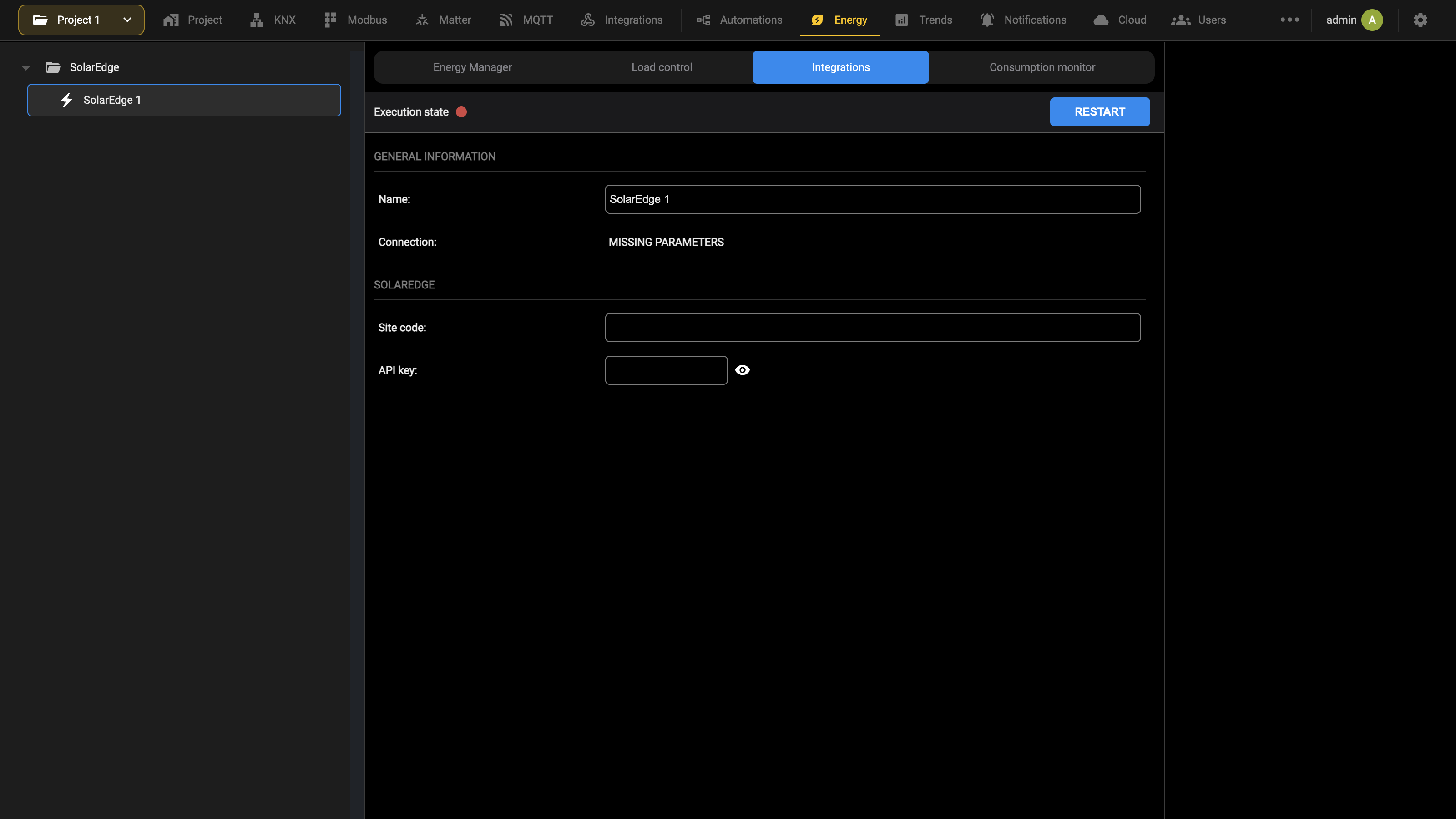Open the three-dots more menu

click(x=1290, y=20)
